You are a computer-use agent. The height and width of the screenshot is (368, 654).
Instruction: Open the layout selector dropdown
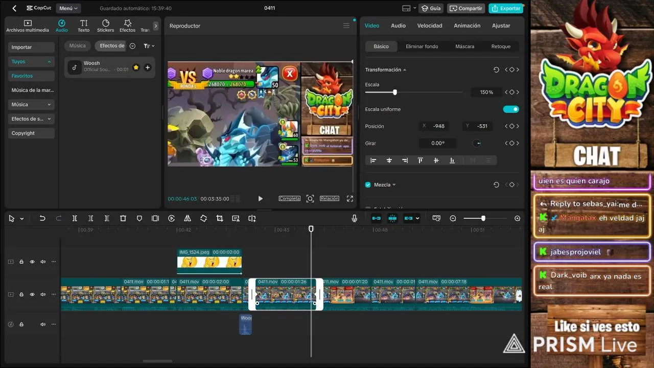pos(409,8)
